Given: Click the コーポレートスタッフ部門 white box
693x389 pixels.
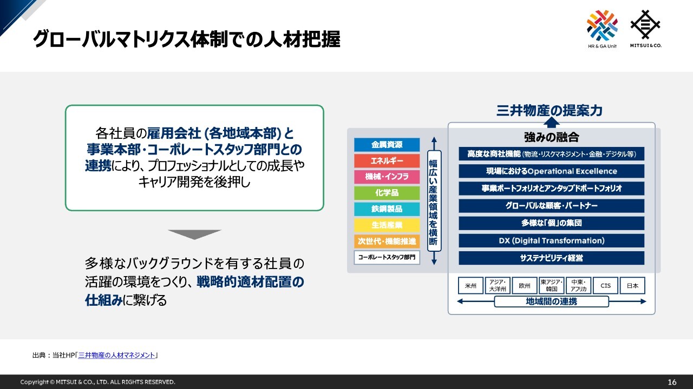Looking at the screenshot, I should point(387,258).
